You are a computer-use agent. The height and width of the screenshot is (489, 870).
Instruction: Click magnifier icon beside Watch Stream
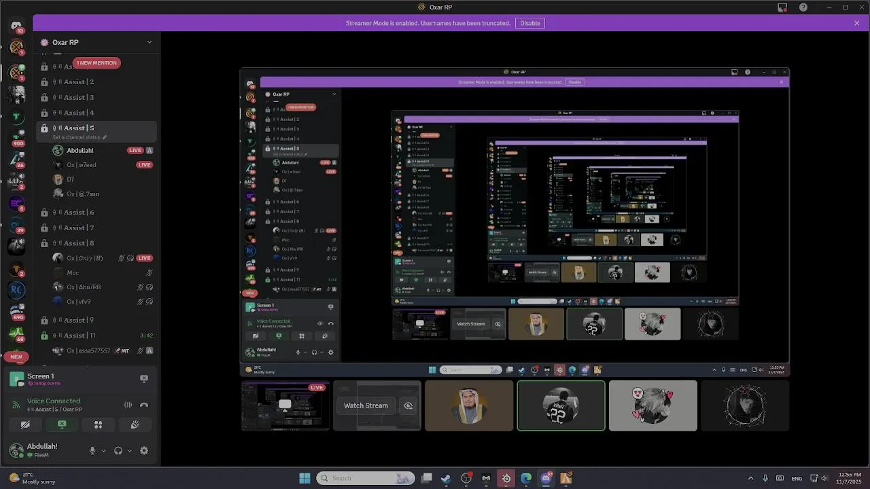click(408, 406)
